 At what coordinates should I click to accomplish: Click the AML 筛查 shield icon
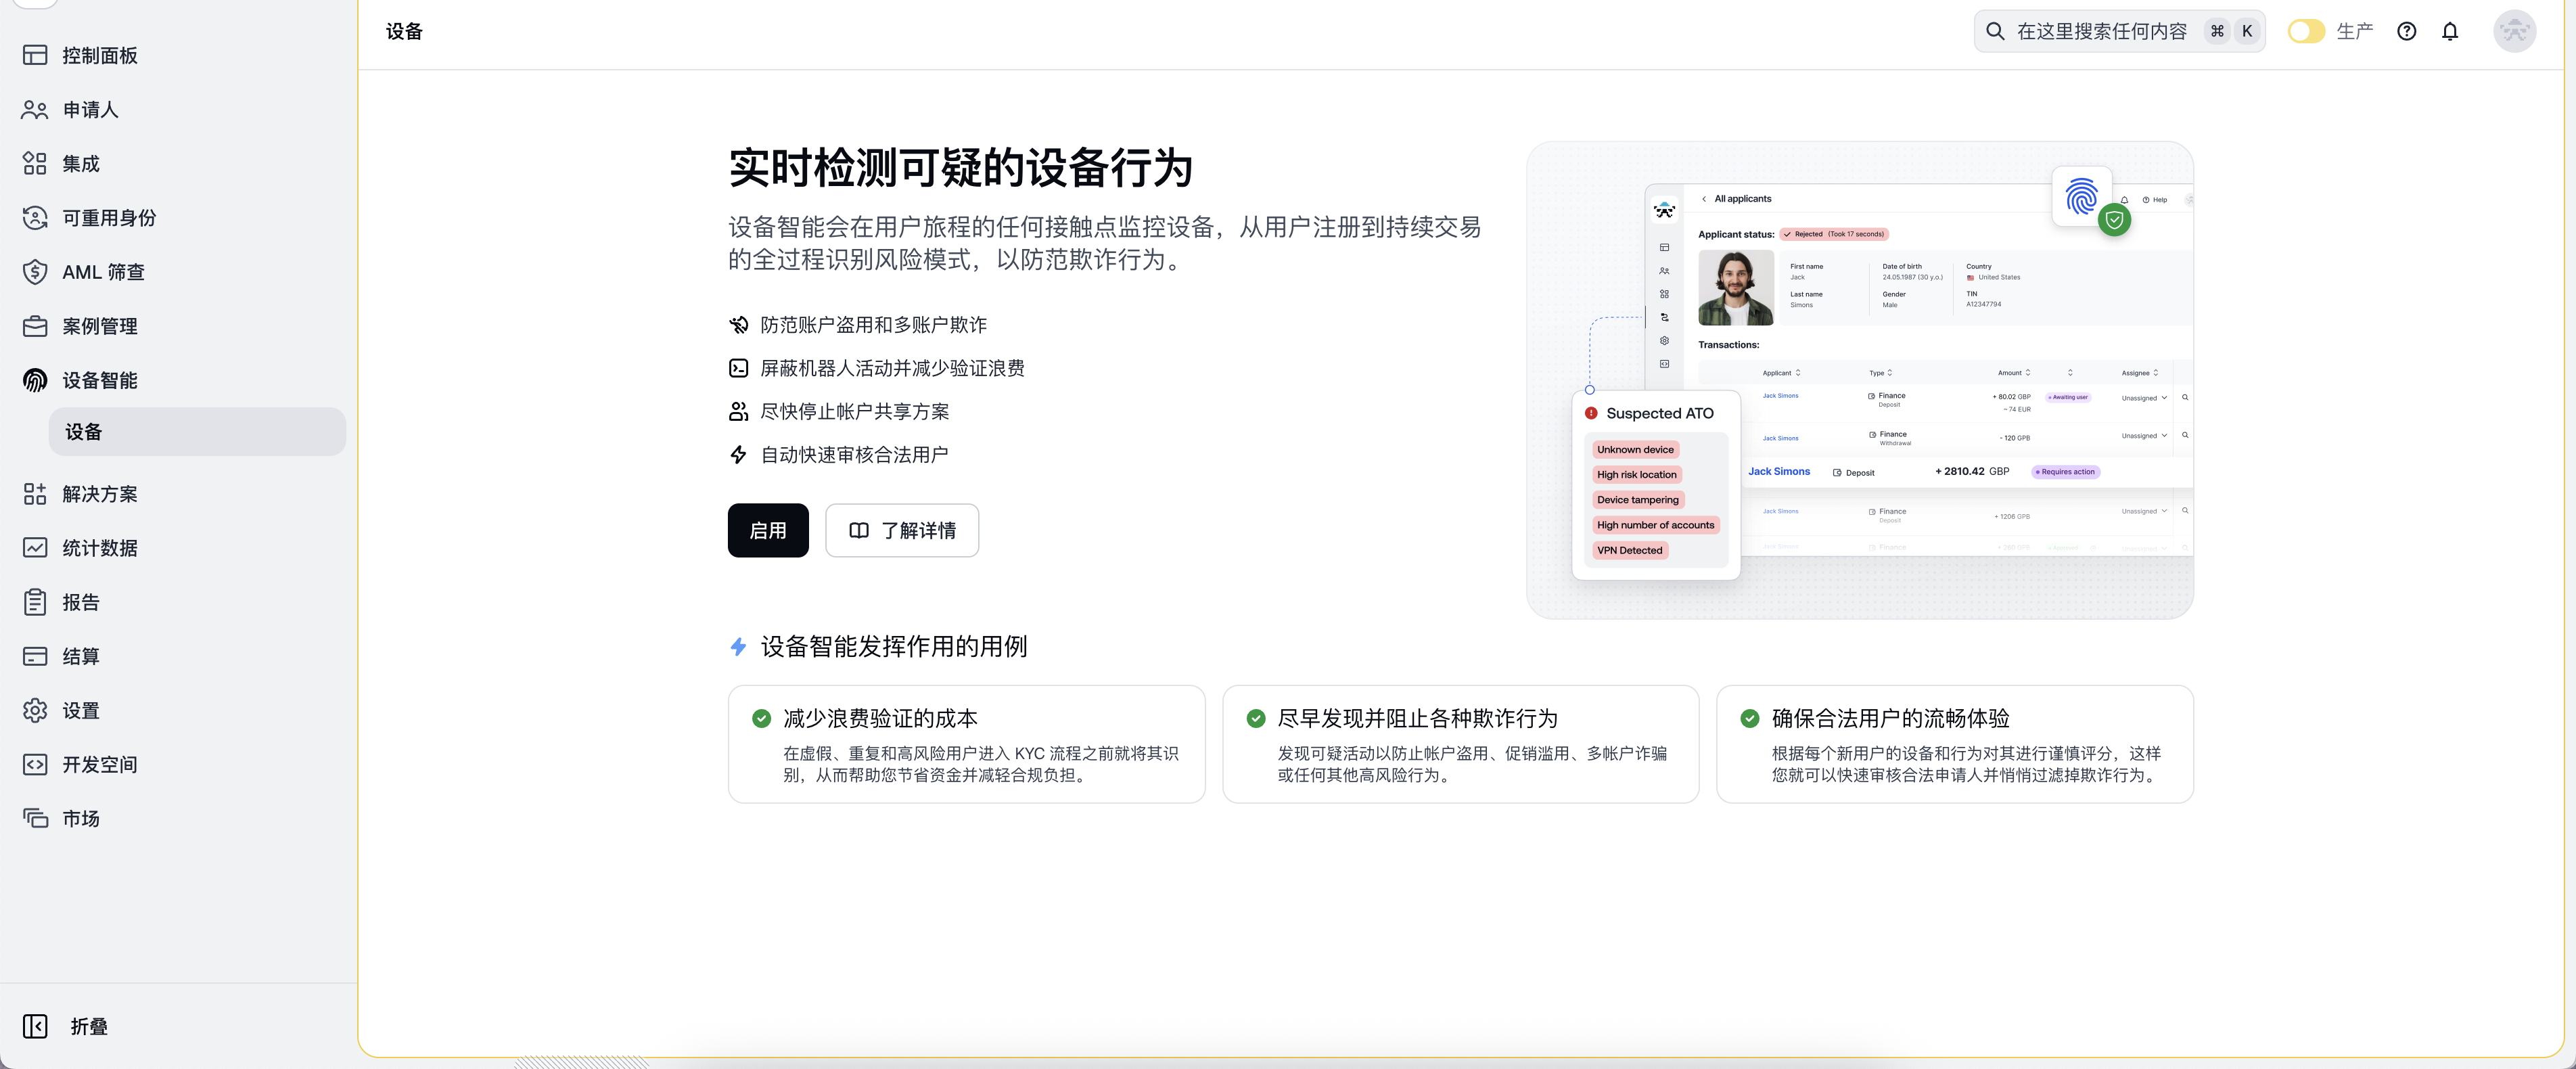pos(35,272)
